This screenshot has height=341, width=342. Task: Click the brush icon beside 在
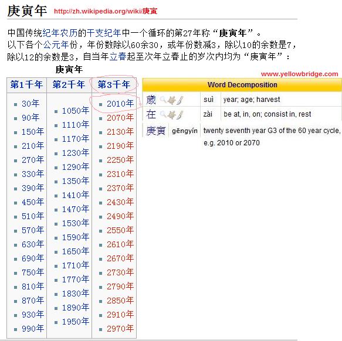[180, 115]
